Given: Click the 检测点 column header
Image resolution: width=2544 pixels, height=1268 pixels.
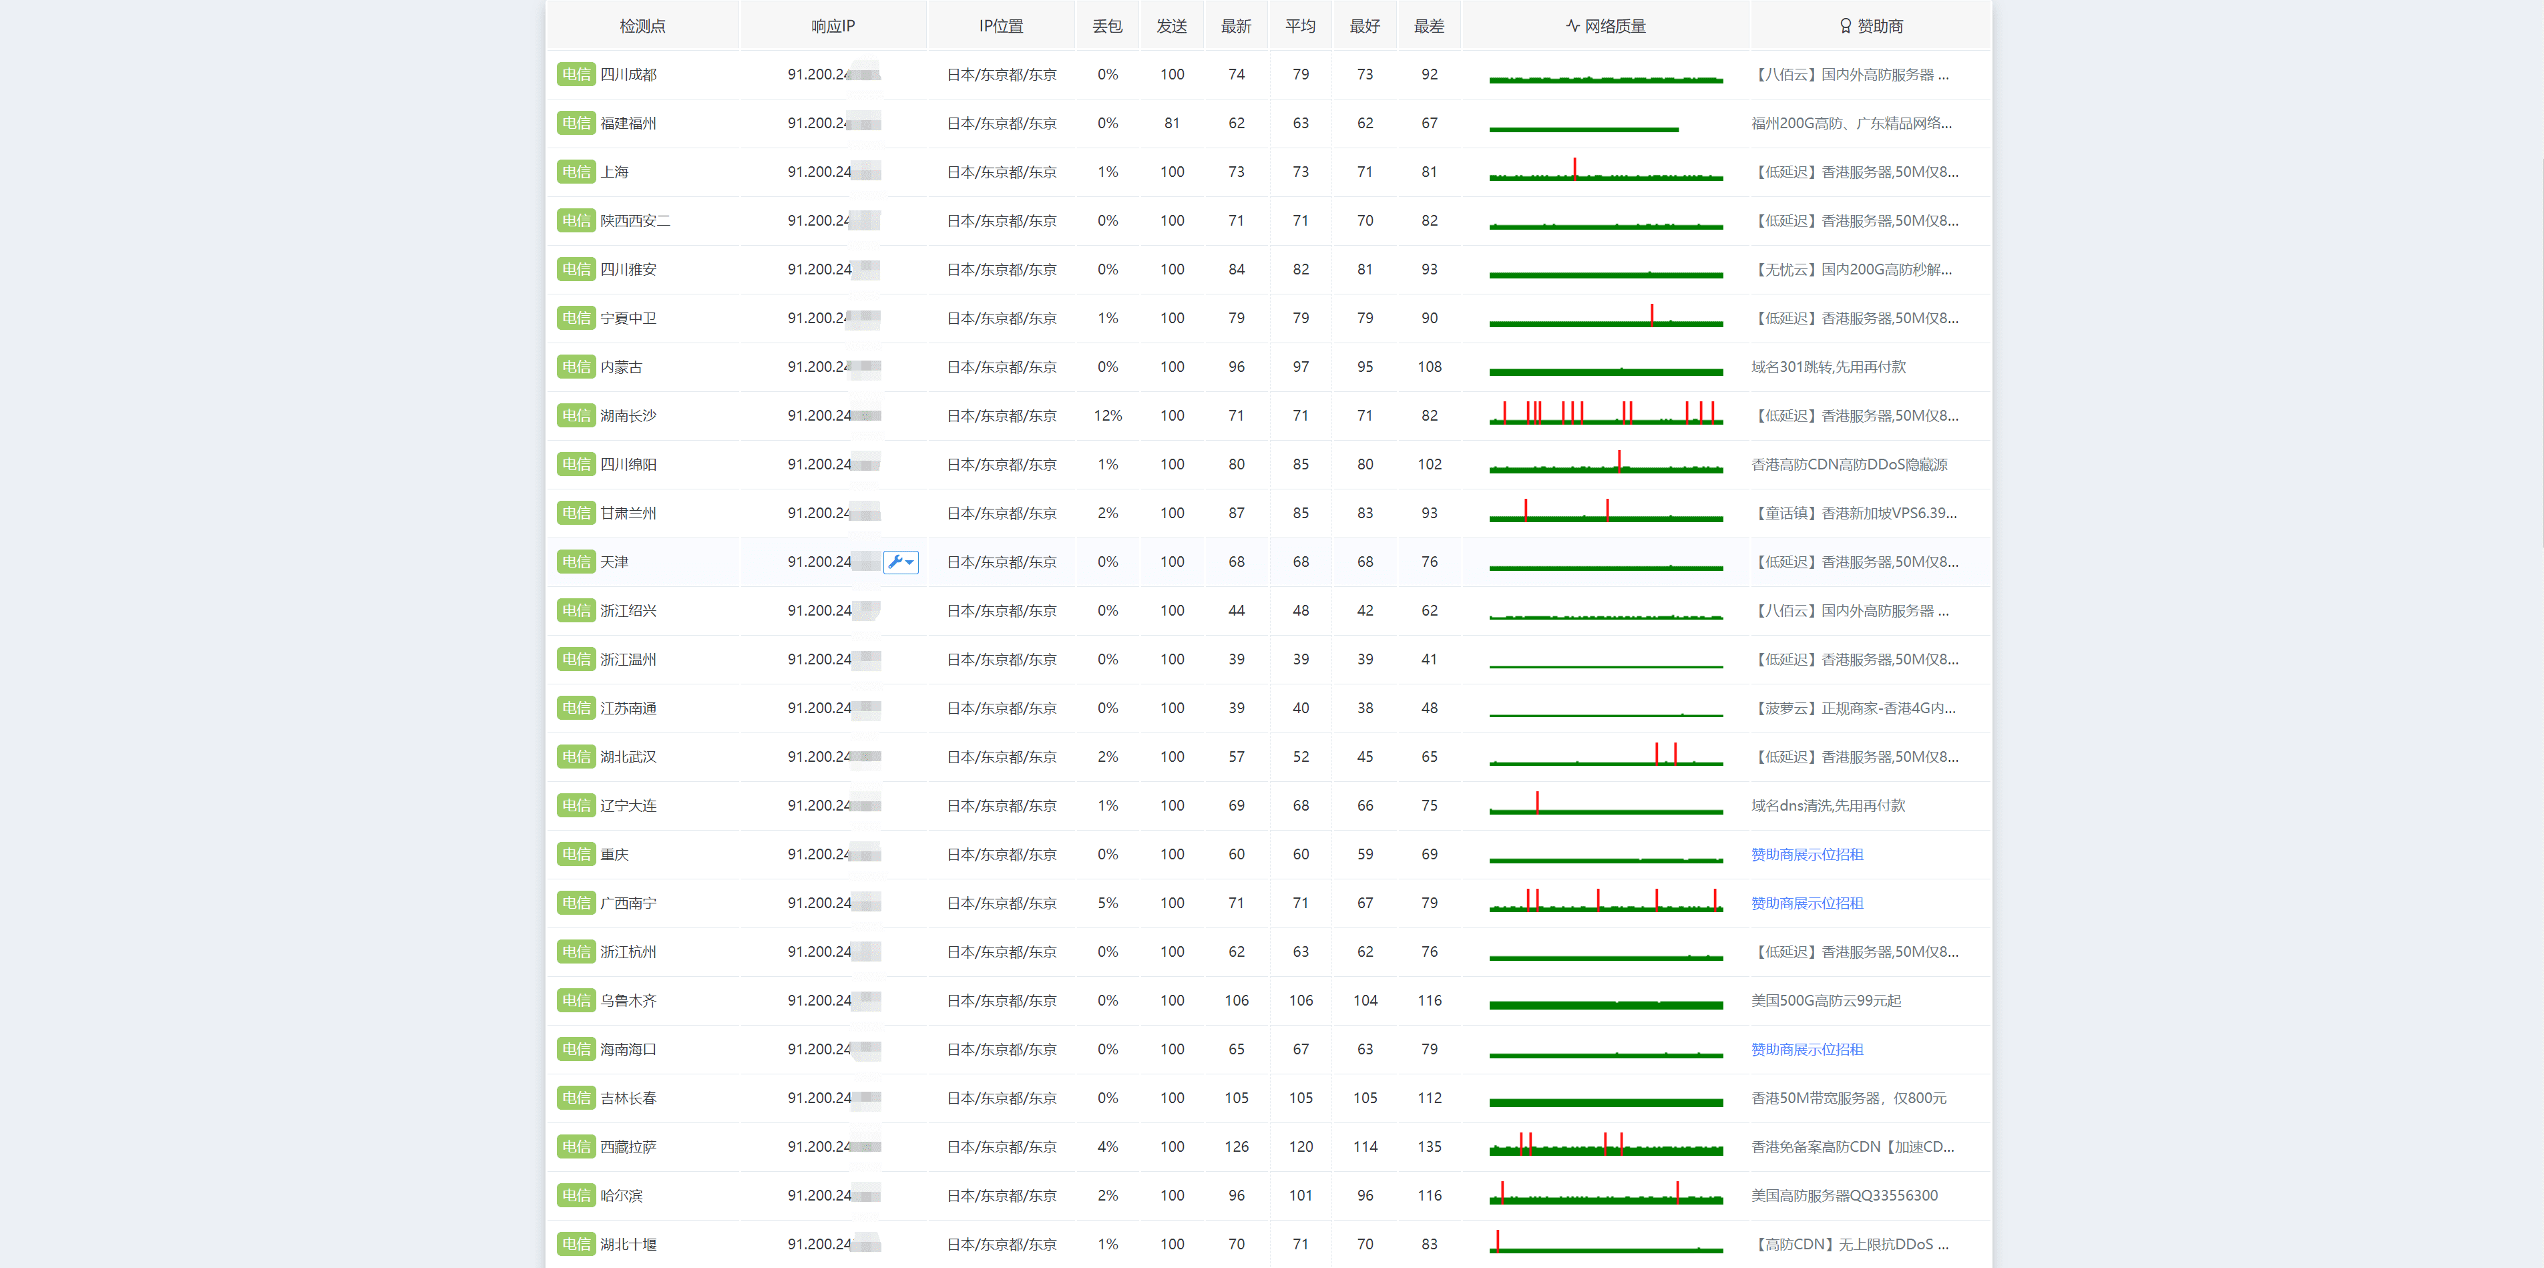Looking at the screenshot, I should point(642,25).
